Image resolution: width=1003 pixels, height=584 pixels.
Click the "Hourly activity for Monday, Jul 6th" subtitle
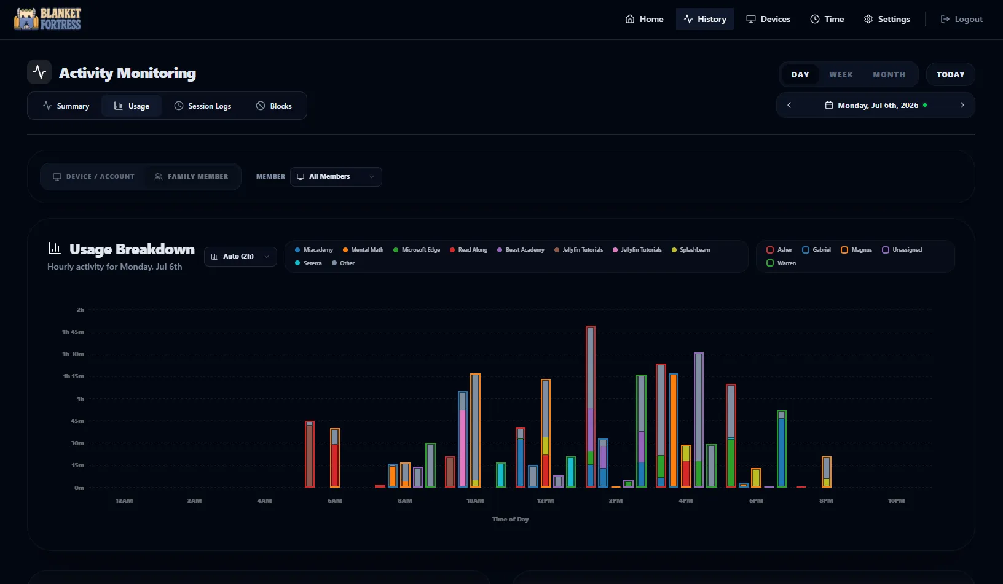tap(115, 267)
